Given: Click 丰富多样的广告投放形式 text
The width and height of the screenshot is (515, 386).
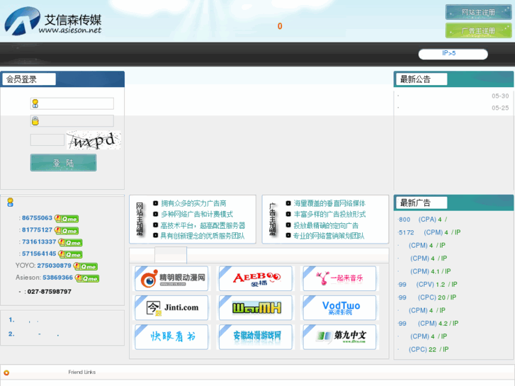Looking at the screenshot, I should pos(329,214).
